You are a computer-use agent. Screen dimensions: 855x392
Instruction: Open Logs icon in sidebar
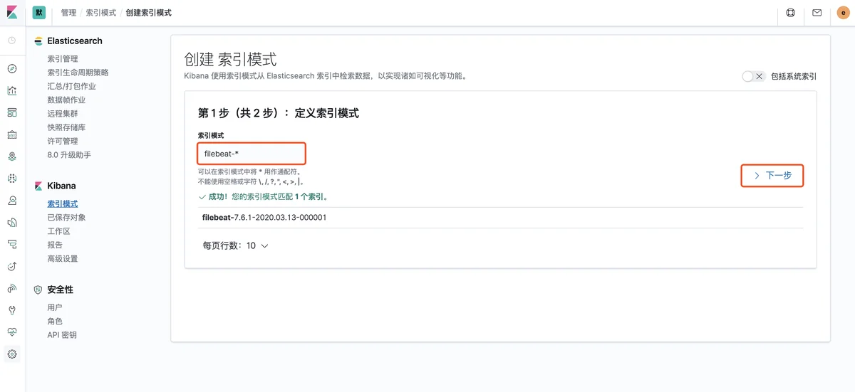point(12,223)
